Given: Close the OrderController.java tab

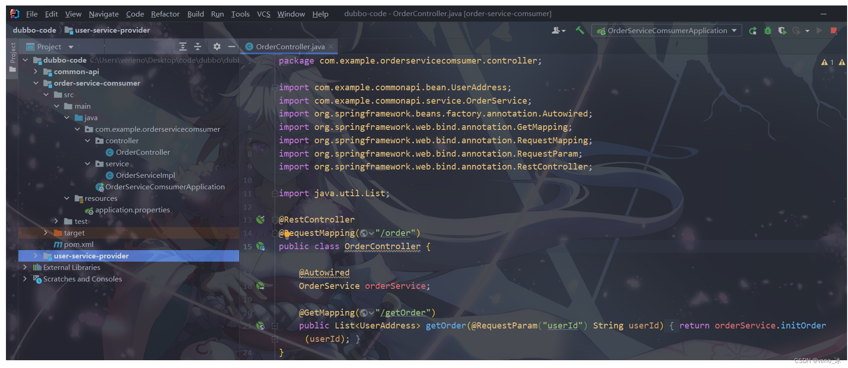Looking at the screenshot, I should 331,47.
